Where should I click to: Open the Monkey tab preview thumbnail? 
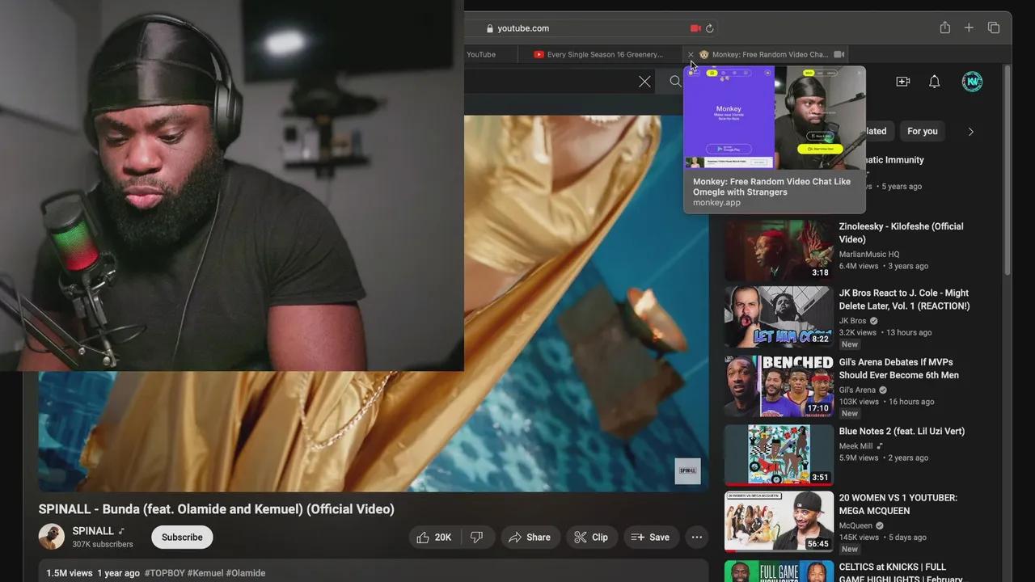(774, 118)
